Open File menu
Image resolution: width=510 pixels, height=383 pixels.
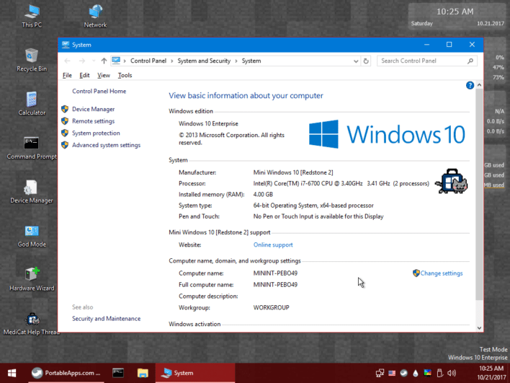pyautogui.click(x=67, y=75)
